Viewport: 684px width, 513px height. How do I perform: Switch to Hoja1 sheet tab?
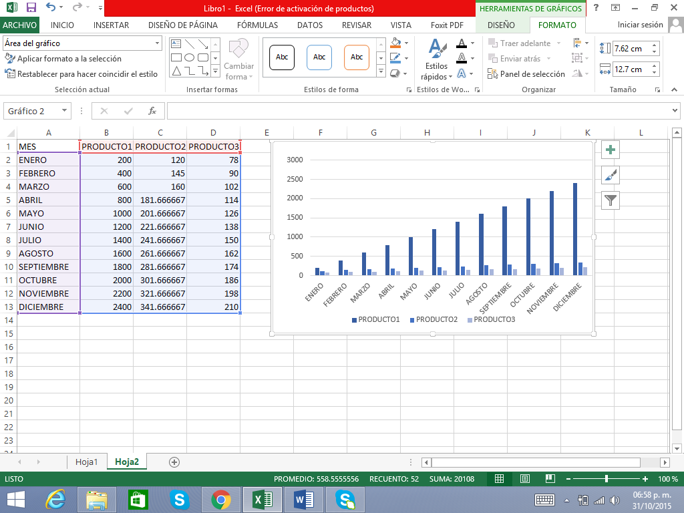coord(87,462)
